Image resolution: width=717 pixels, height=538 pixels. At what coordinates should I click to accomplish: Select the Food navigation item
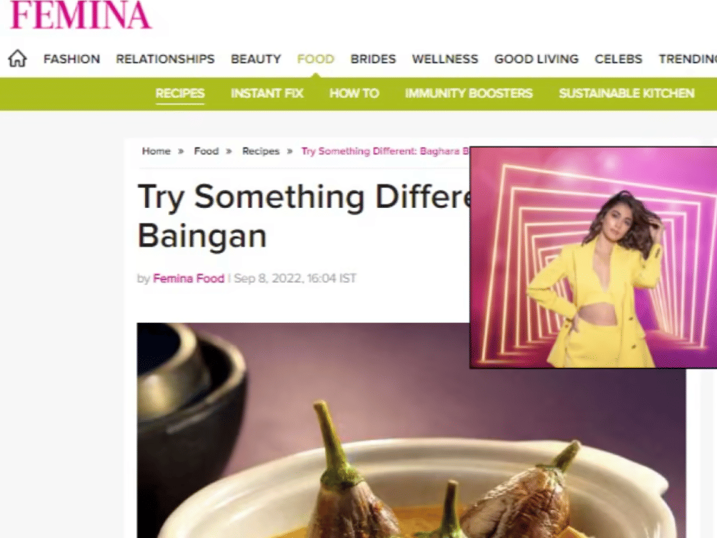point(316,59)
